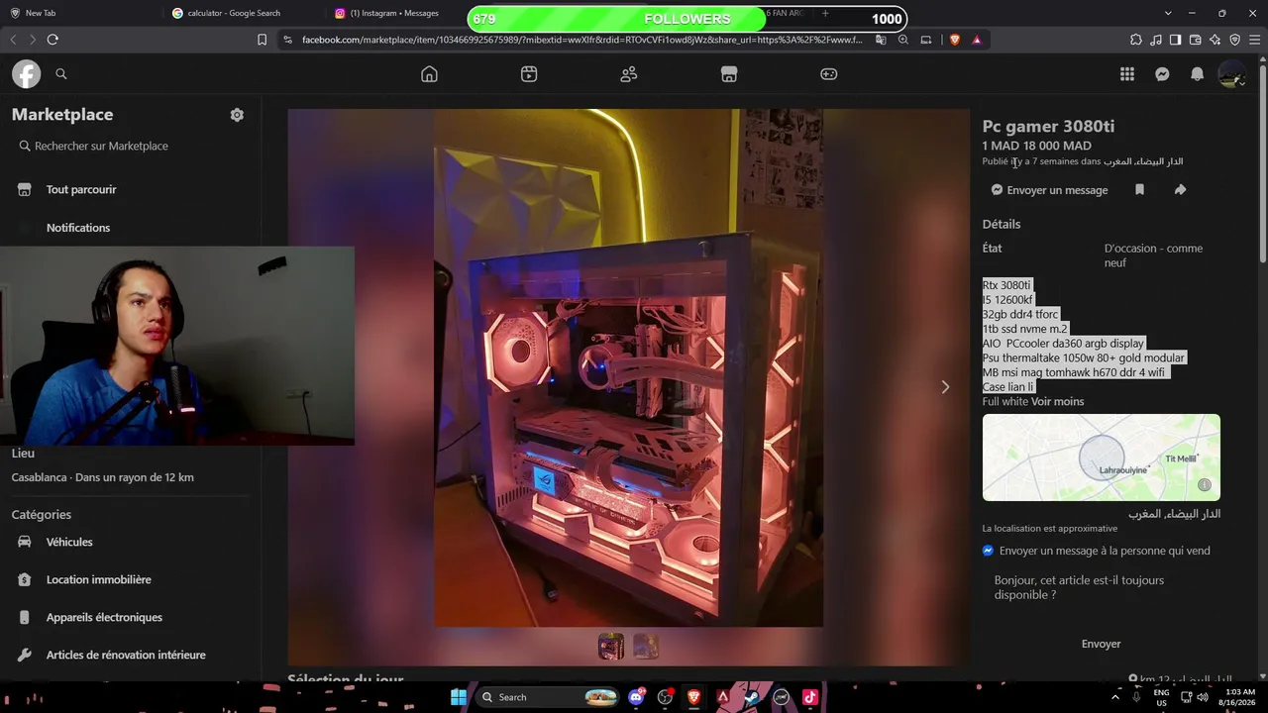This screenshot has width=1268, height=713.
Task: Click the Windows taskbar Search box
Action: [548, 697]
